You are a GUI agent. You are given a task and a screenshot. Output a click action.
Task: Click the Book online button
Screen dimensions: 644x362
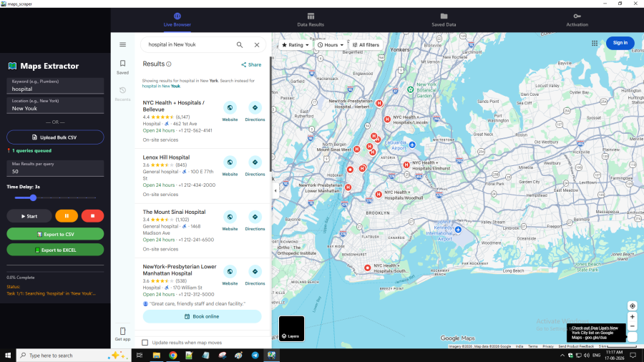202,316
